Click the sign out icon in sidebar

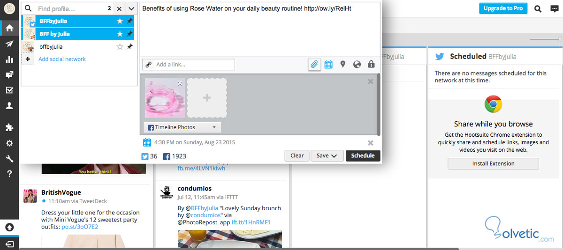[9, 244]
